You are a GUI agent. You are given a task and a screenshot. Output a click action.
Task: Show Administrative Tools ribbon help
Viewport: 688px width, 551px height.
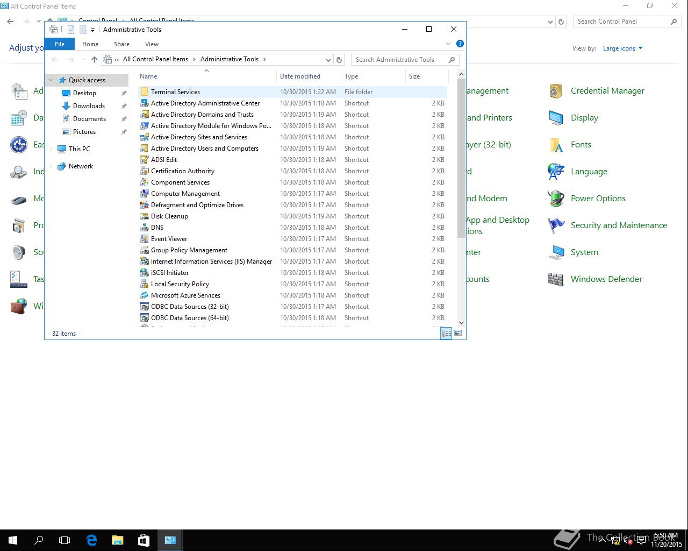460,44
